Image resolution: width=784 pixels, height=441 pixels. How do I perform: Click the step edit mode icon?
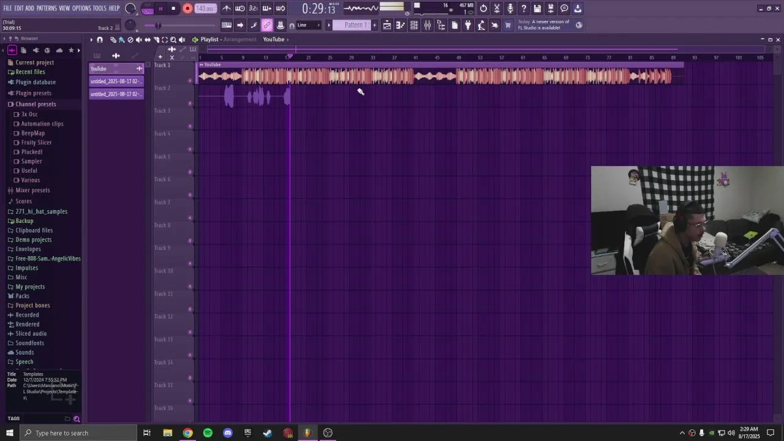[x=254, y=25]
